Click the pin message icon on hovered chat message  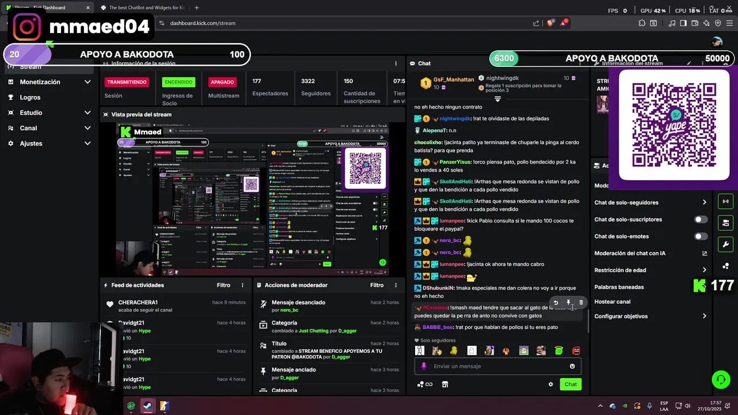(568, 303)
